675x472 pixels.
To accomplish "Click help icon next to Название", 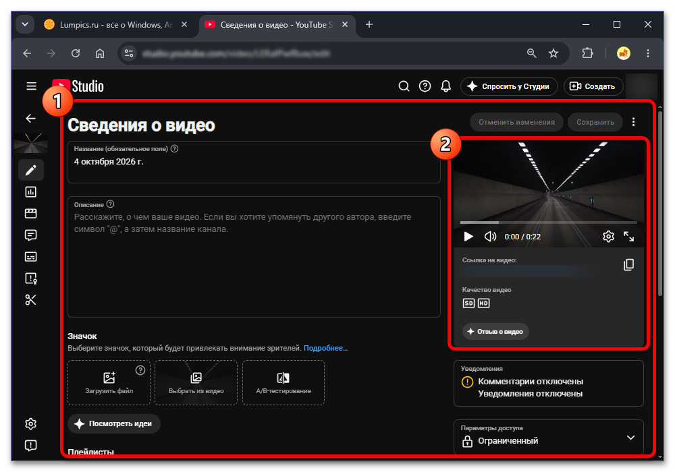I will pyautogui.click(x=174, y=149).
